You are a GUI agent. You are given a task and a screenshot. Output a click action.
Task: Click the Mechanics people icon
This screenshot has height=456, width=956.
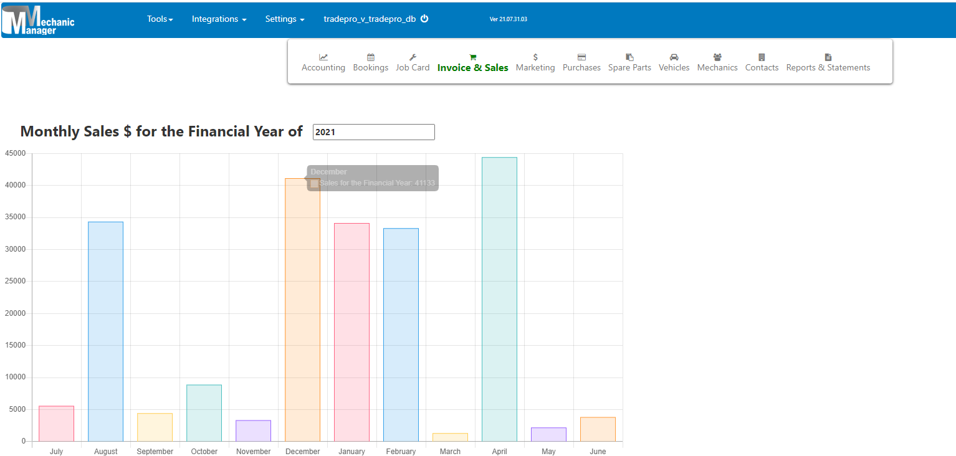tap(717, 57)
